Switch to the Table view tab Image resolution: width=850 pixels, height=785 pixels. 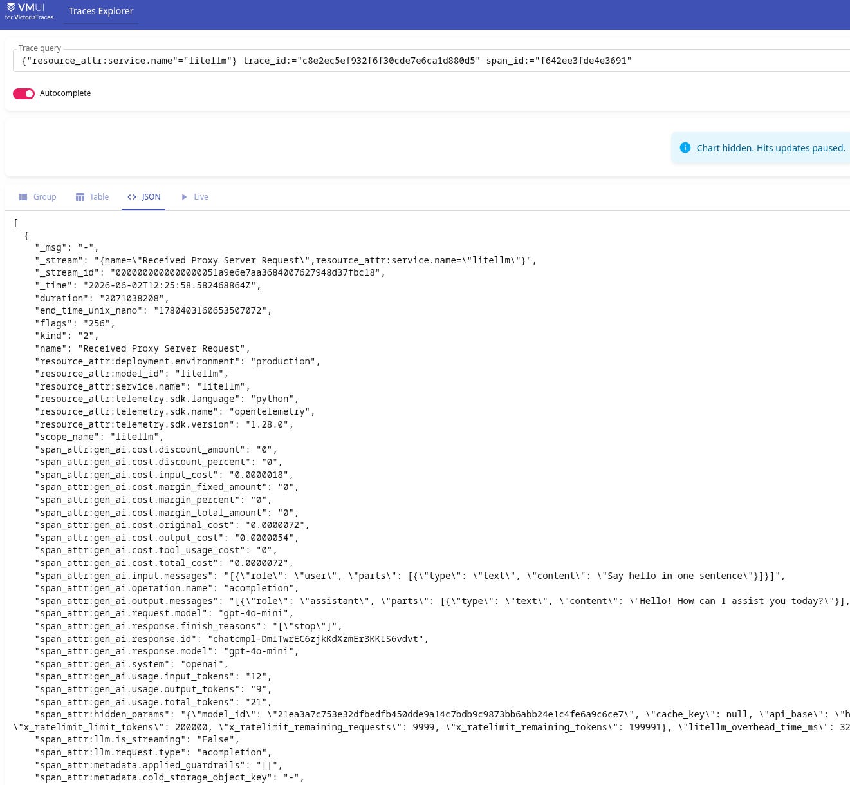coord(92,197)
